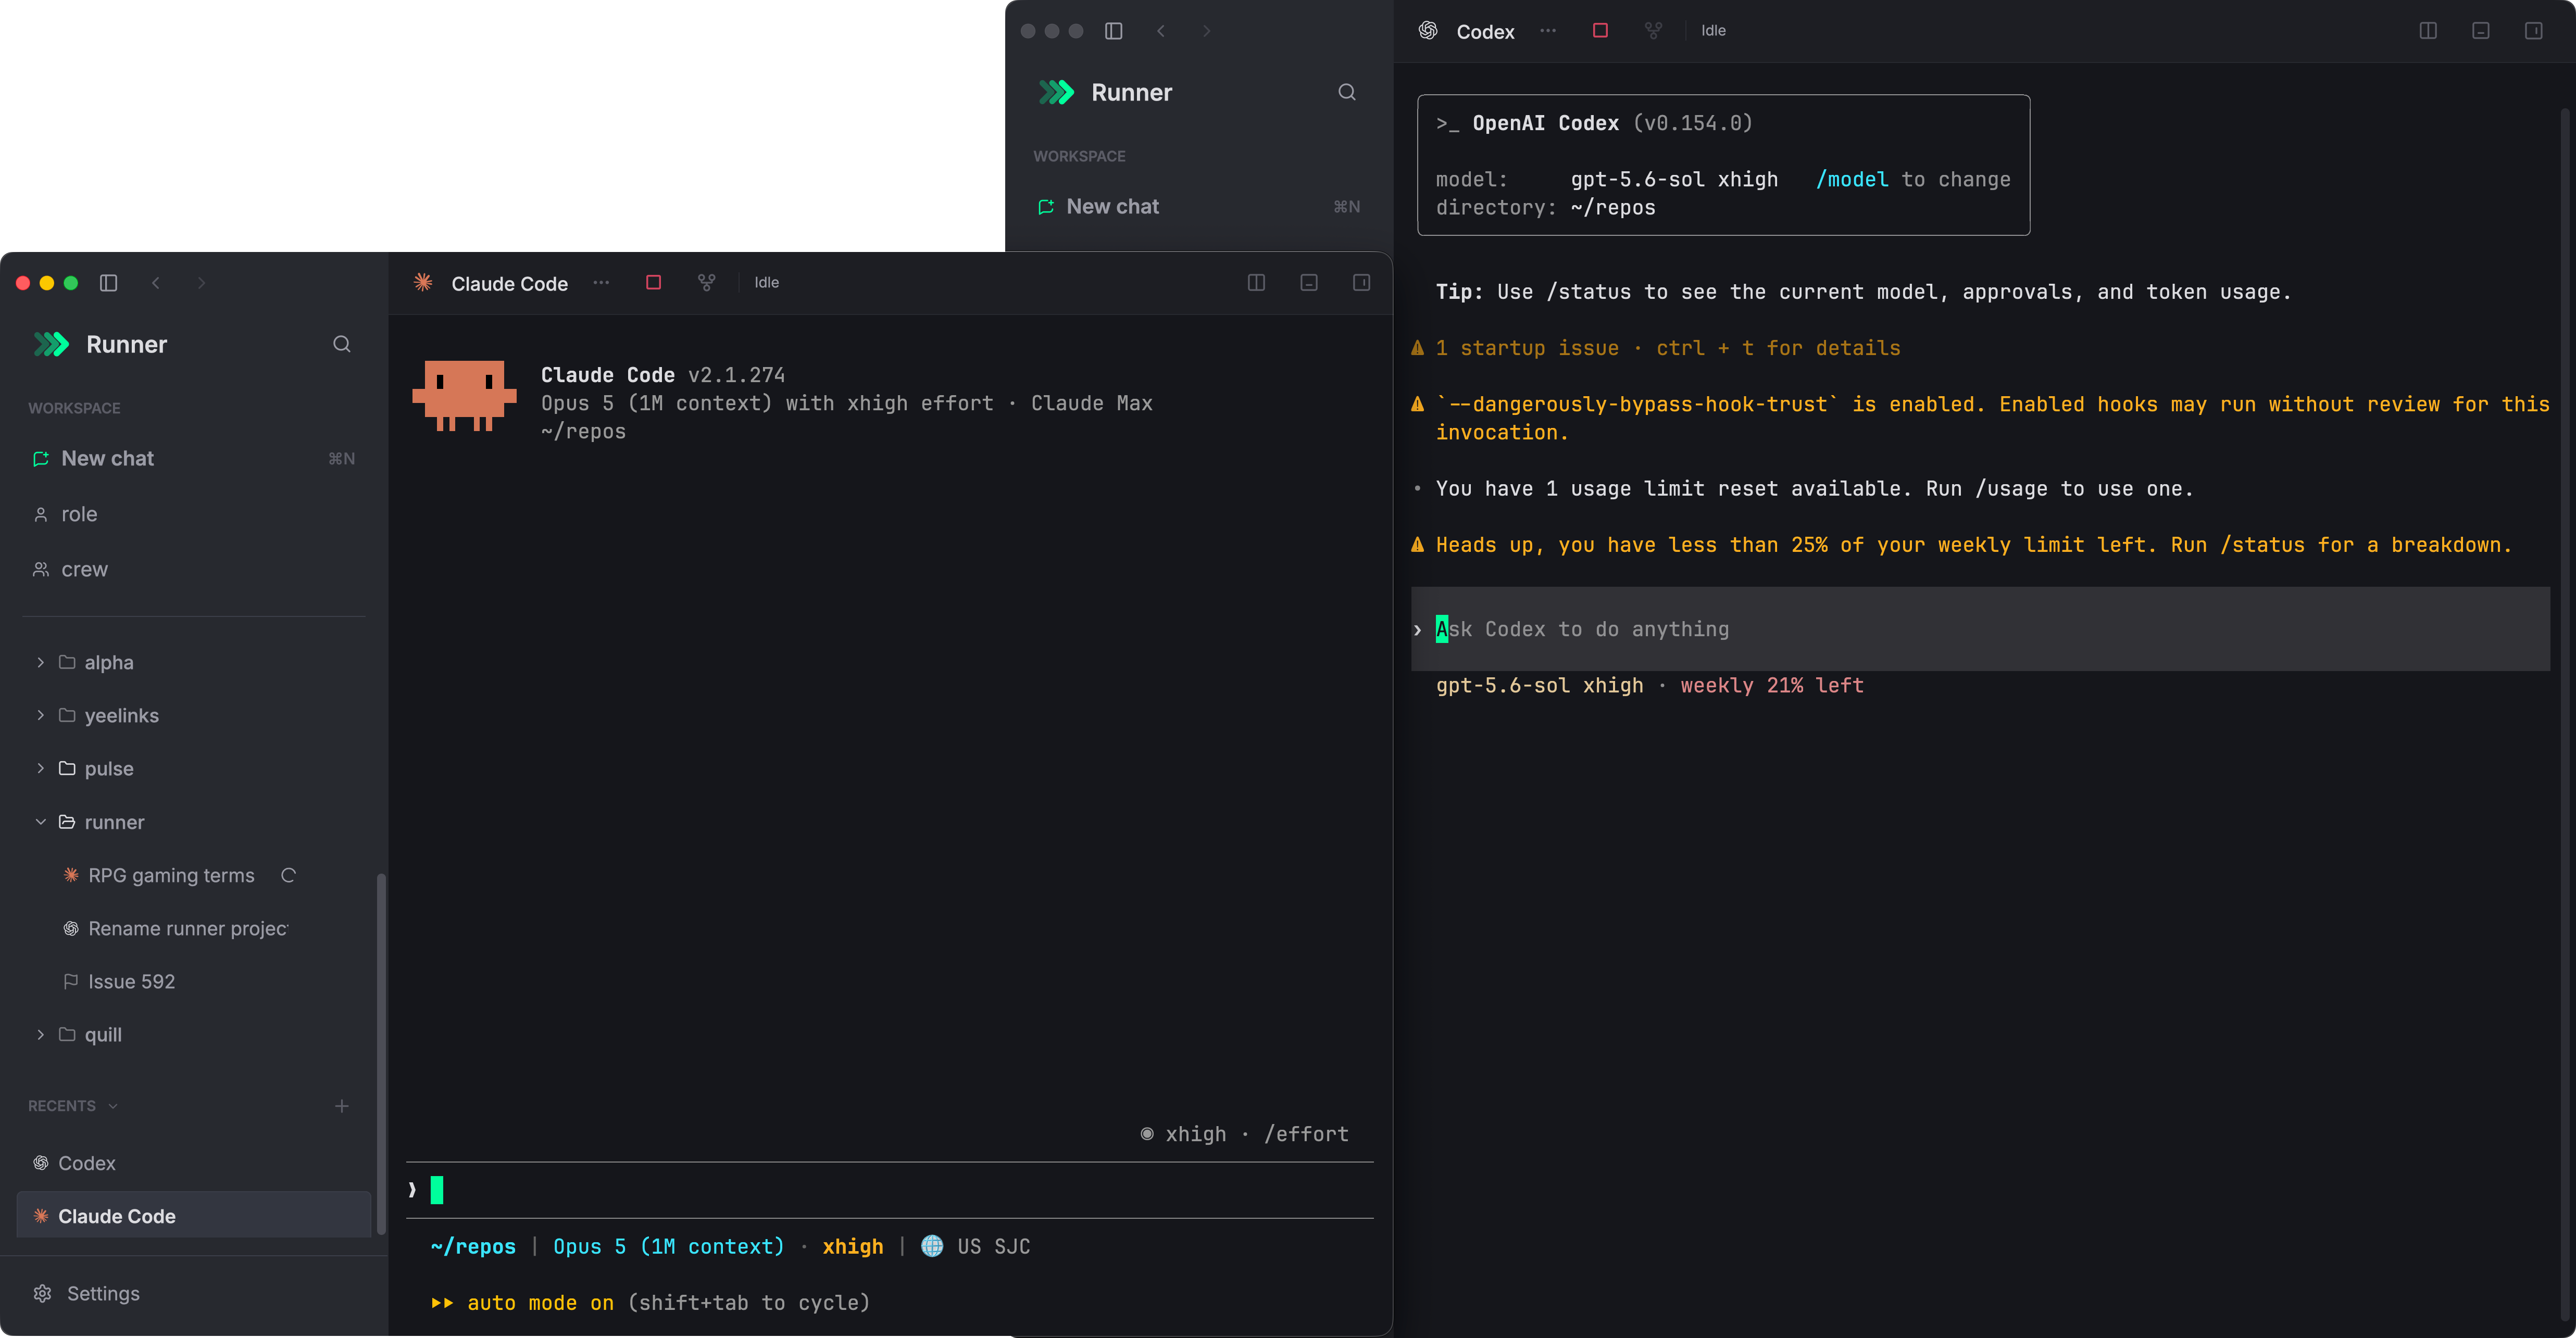Open Rename runner project chat

188,928
